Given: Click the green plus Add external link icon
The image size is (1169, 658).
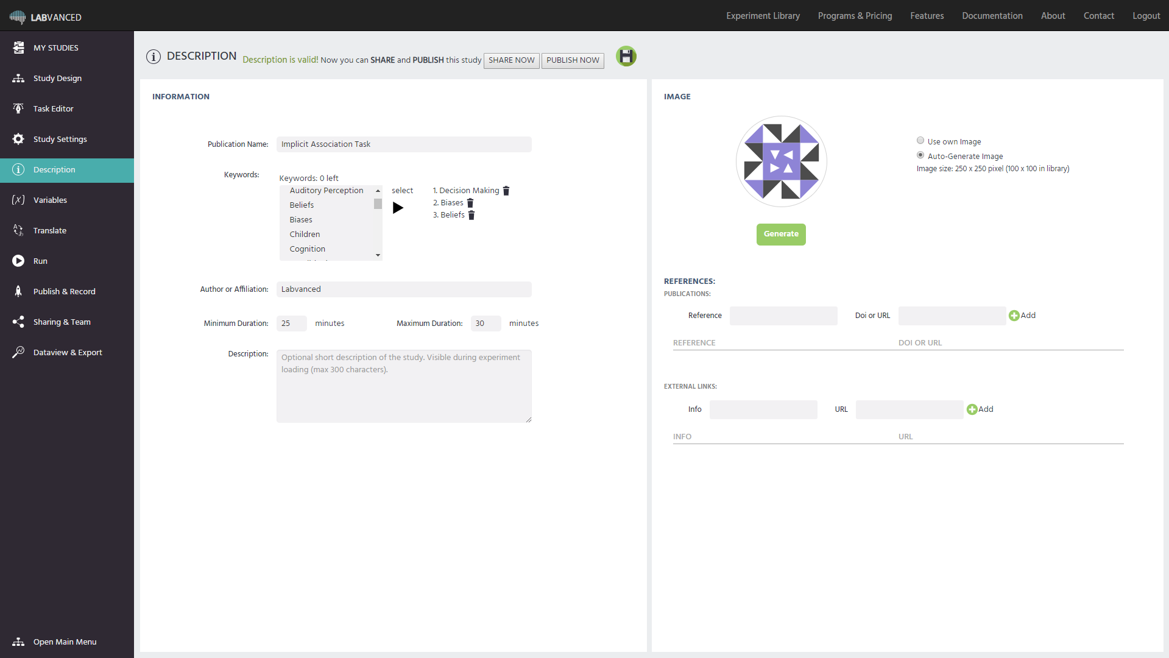Looking at the screenshot, I should 972,409.
